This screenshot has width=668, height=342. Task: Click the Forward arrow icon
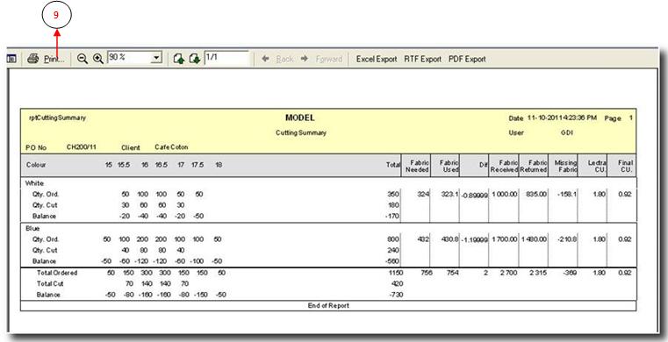click(305, 59)
